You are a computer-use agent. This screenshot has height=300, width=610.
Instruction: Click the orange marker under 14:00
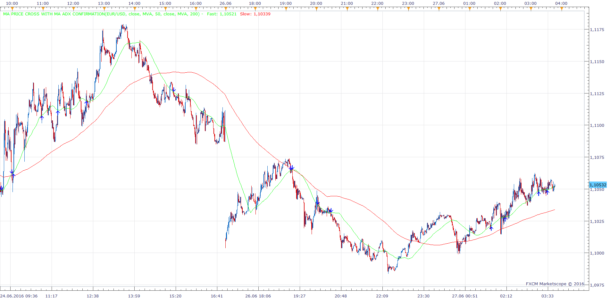134,9
